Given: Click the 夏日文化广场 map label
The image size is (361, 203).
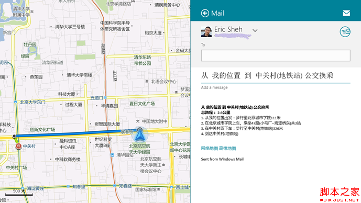Looking at the screenshot, I should [x=142, y=104].
